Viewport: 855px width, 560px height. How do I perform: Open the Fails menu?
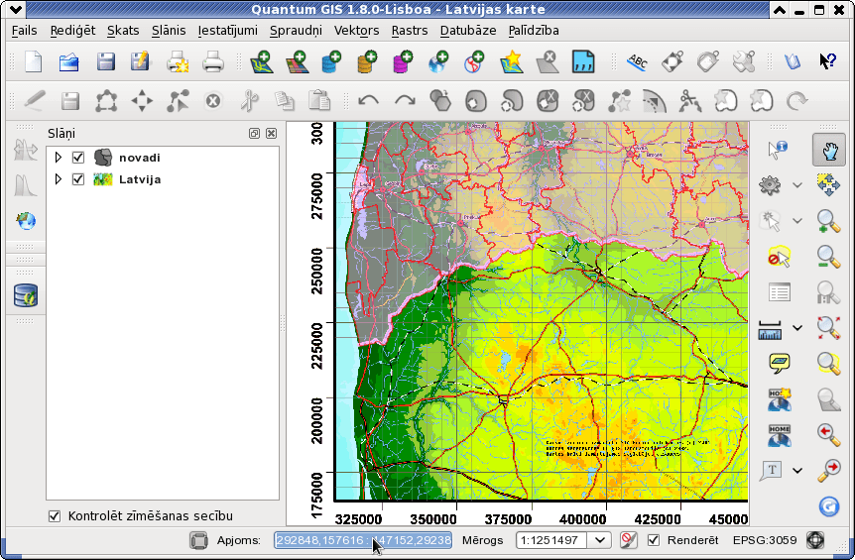[25, 31]
